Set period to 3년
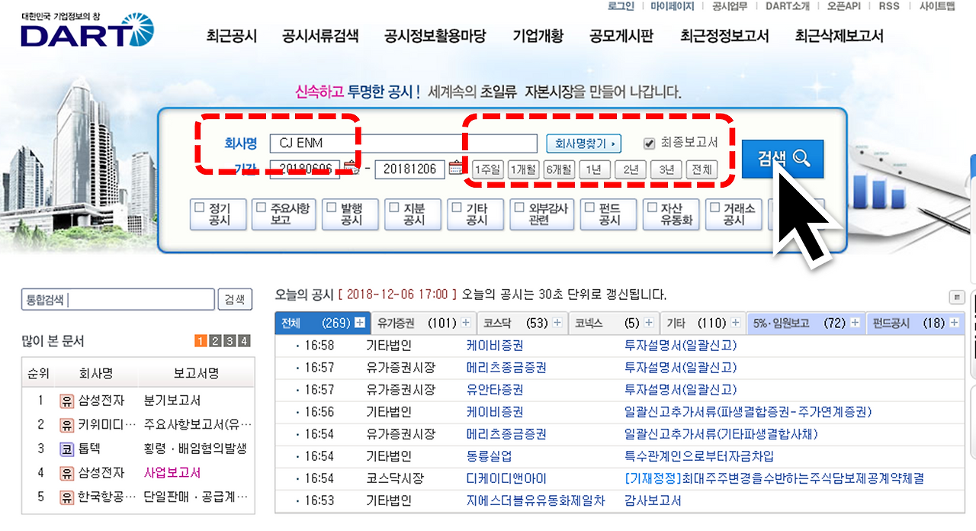The width and height of the screenshot is (976, 531). pyautogui.click(x=666, y=169)
